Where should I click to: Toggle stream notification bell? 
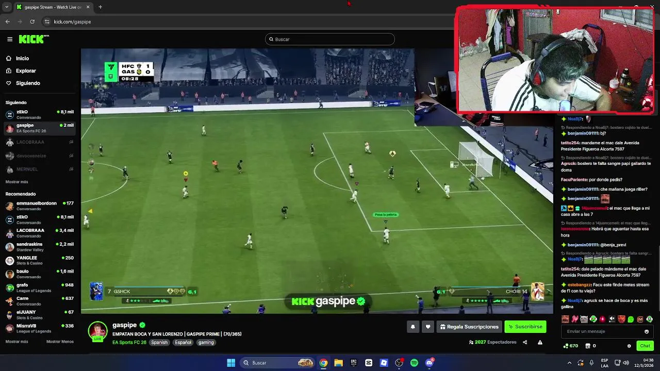(412, 327)
